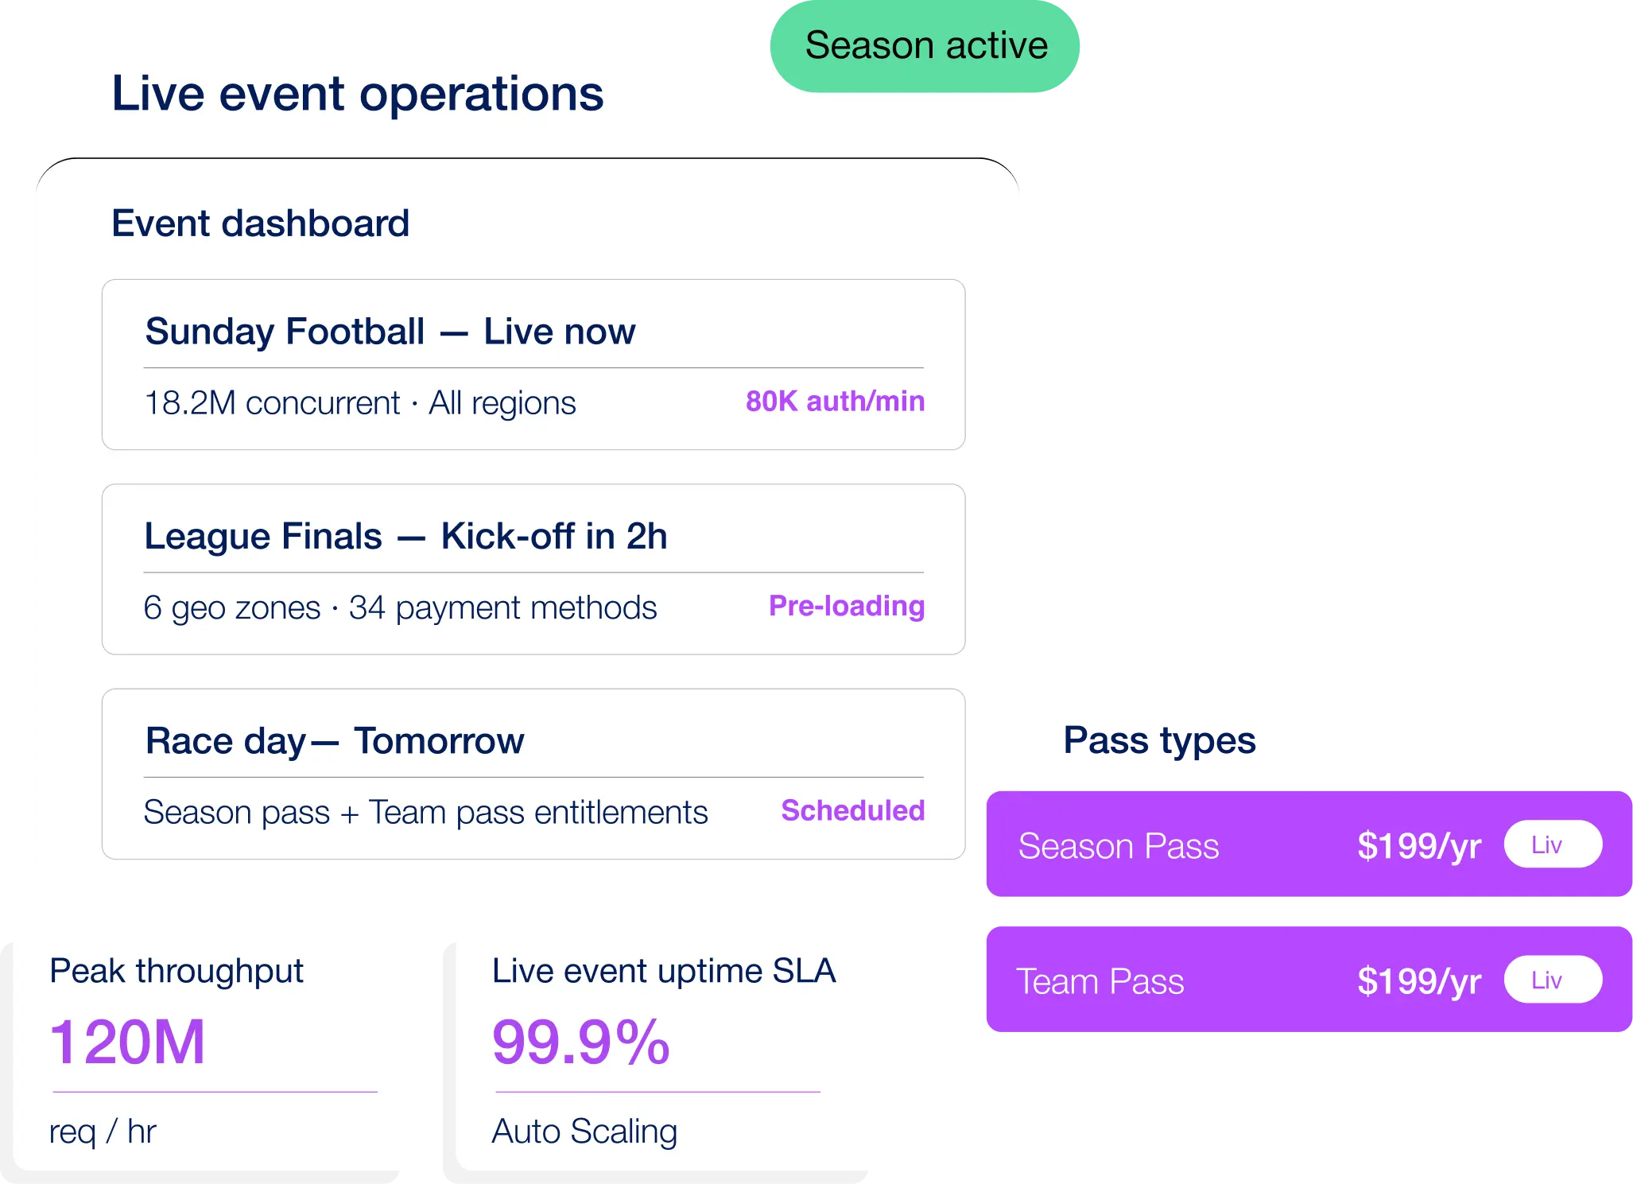1633x1184 pixels.
Task: Click the Event dashboard heading
Action: coord(260,223)
